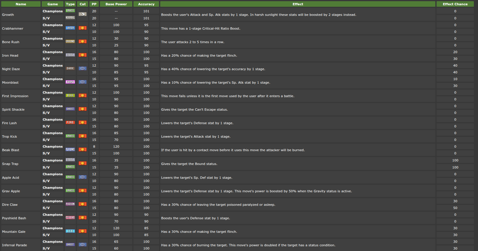Screen dimensions: 478x251
Task: Select Trop Kick's Grass type icon
Action: coord(70,136)
